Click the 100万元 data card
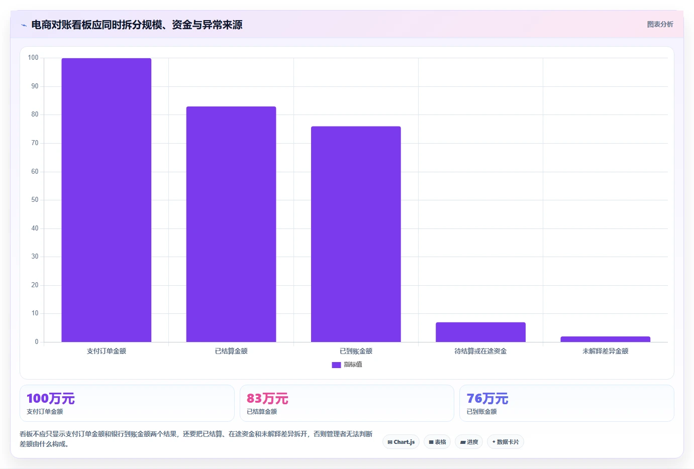This screenshot has height=469, width=694. tap(127, 403)
